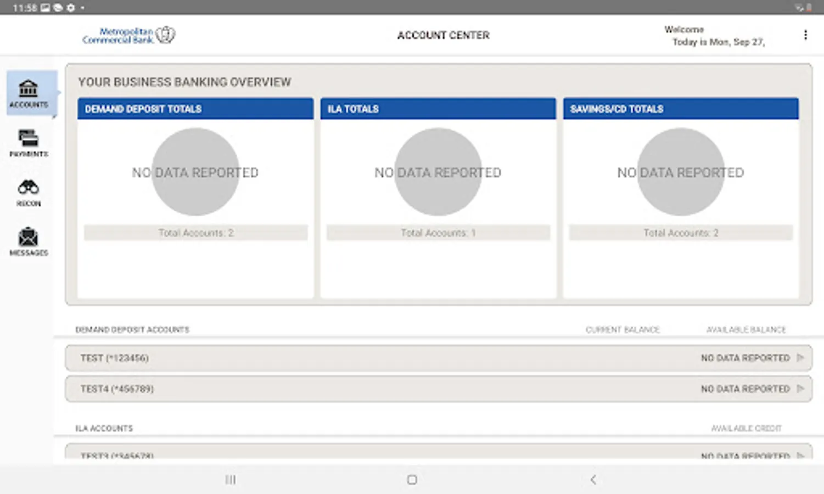Click the ILA Accounts section label

click(x=104, y=428)
